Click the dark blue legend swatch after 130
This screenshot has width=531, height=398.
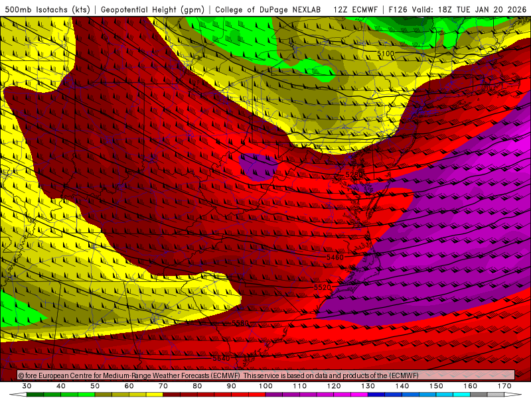tap(376, 395)
